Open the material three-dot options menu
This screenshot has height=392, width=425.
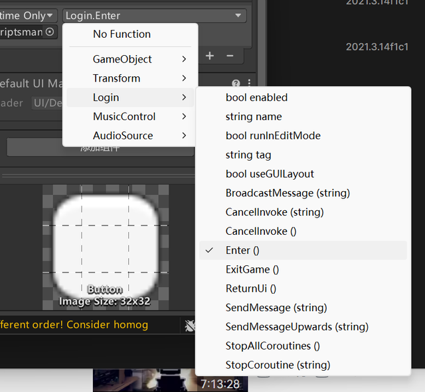(250, 82)
